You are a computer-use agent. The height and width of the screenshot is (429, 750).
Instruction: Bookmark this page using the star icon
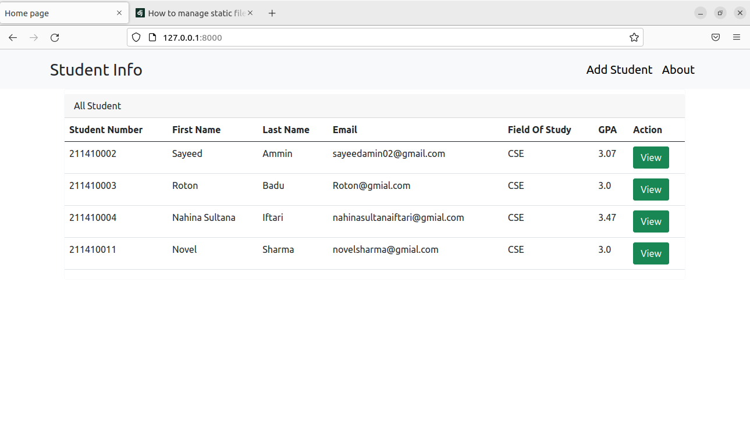[x=634, y=37]
